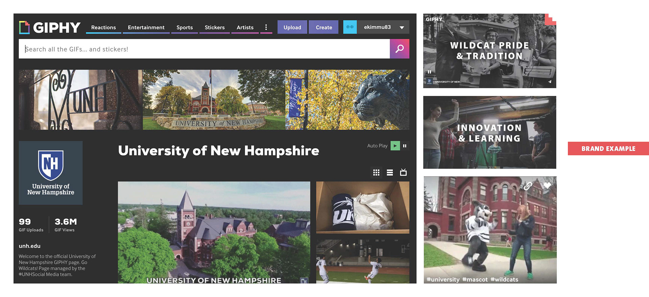The height and width of the screenshot is (297, 649).
Task: Click the Upload button
Action: (x=292, y=27)
